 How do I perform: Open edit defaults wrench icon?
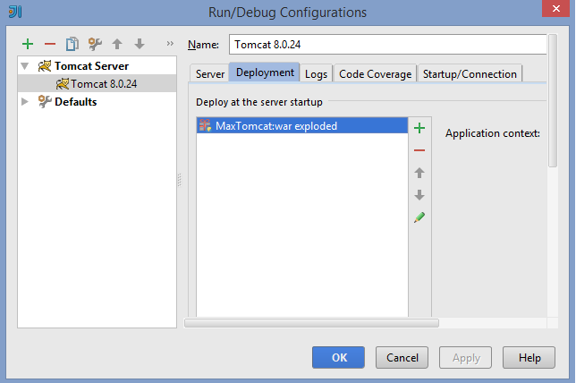[x=95, y=44]
